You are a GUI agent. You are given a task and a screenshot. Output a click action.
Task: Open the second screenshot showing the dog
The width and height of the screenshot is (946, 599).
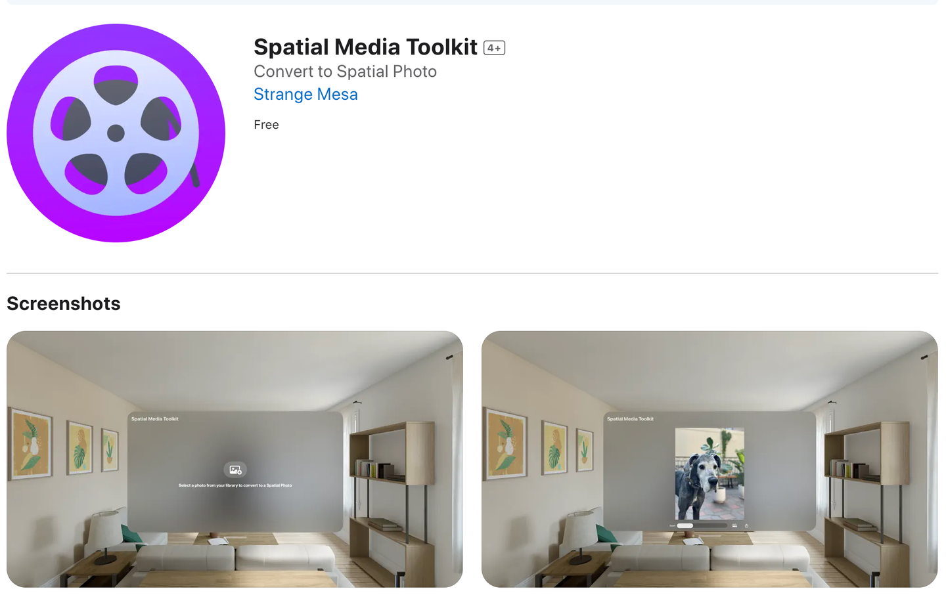pos(709,459)
